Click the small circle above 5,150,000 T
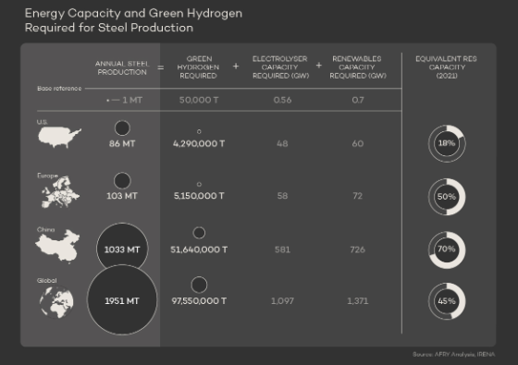The height and width of the screenshot is (365, 518). [x=199, y=184]
